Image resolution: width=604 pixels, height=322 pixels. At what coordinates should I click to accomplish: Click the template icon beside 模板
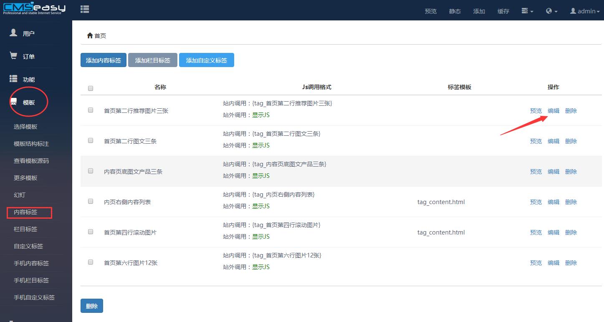coord(13,102)
